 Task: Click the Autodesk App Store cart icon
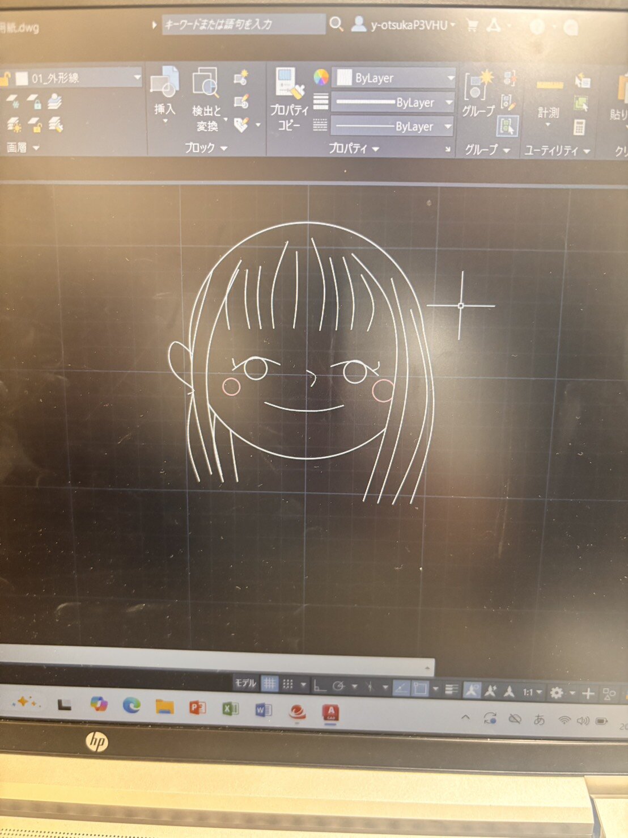click(x=471, y=25)
